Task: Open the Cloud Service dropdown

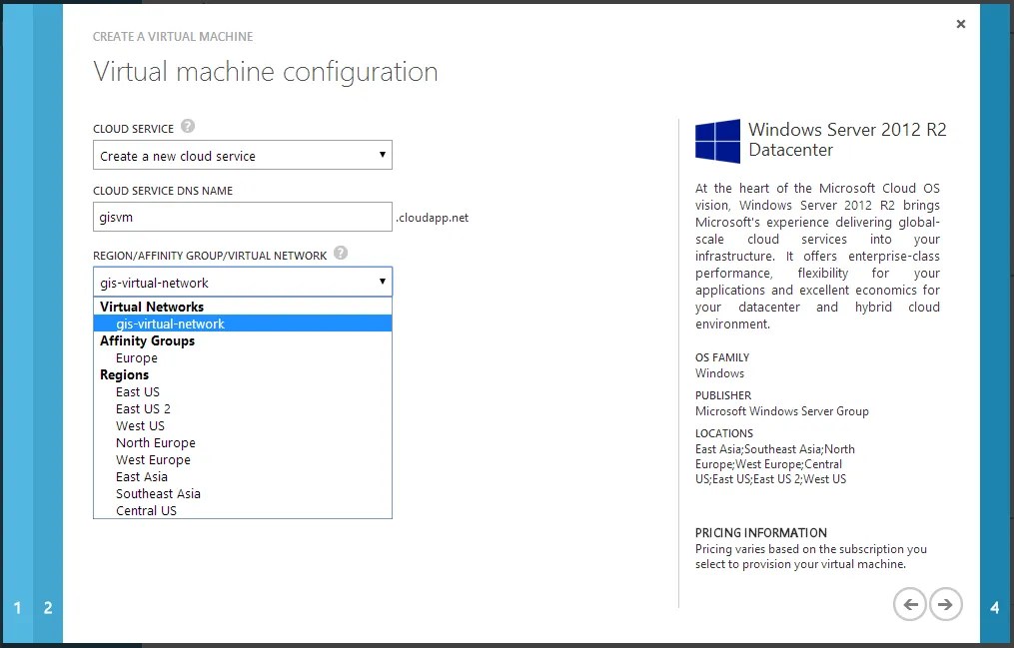Action: click(243, 155)
